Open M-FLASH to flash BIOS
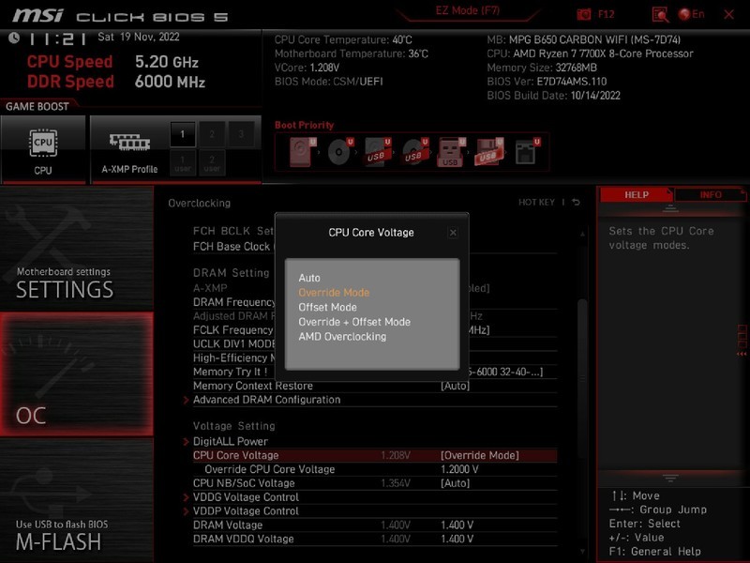The image size is (750, 563). pos(77,500)
